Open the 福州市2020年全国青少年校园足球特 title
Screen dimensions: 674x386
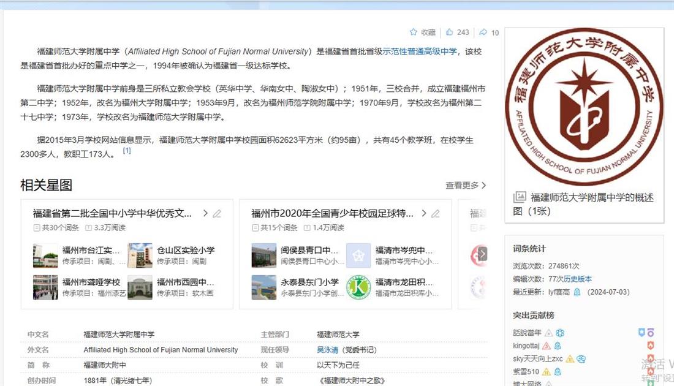coord(332,213)
